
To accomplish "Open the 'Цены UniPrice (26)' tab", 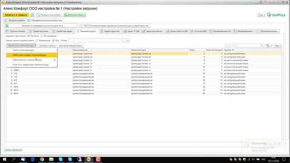I will point(177,31).
